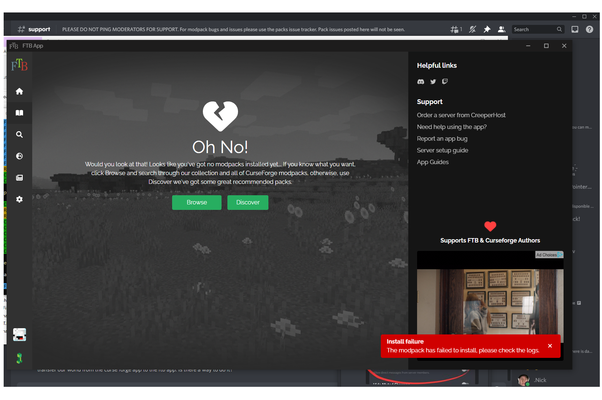Open the News page icon in sidebar
This screenshot has height=400, width=602.
point(19,178)
